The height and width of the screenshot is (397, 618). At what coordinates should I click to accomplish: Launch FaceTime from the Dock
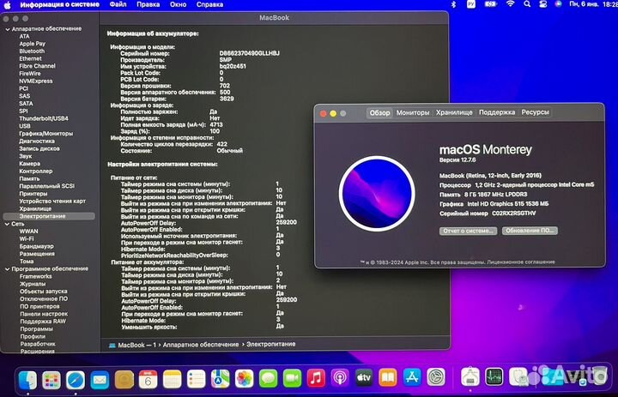point(292,379)
